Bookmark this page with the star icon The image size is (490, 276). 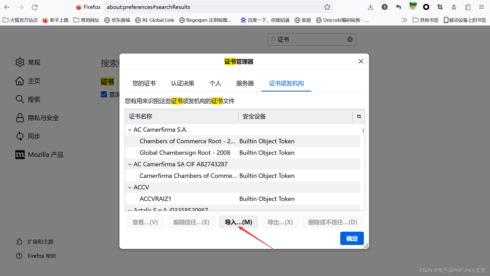pos(327,7)
